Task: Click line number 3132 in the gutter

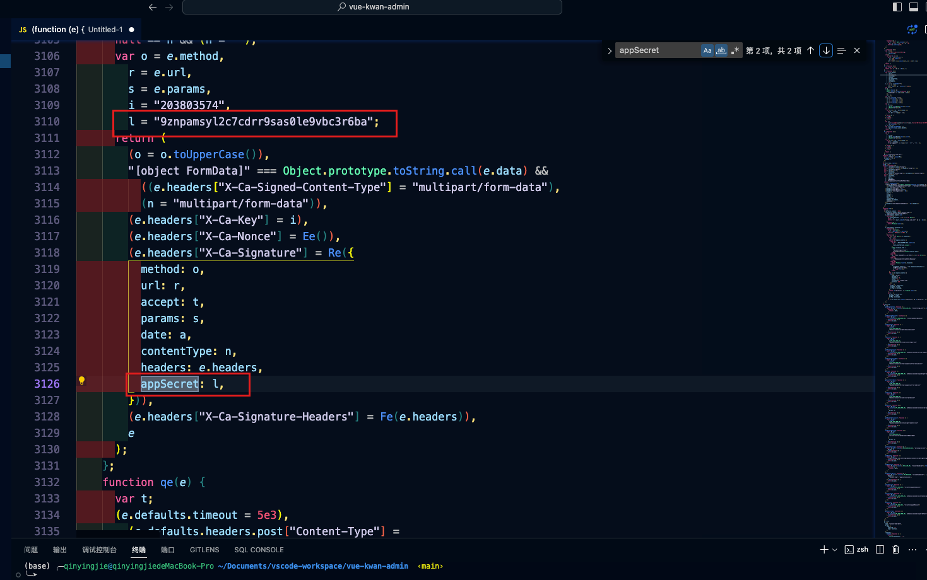Action: click(x=47, y=482)
